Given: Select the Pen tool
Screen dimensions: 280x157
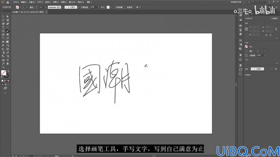Looking at the screenshot, I should 3,24.
